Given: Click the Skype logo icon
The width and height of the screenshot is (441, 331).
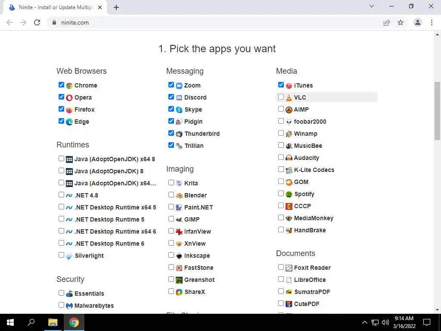Looking at the screenshot, I should (179, 110).
